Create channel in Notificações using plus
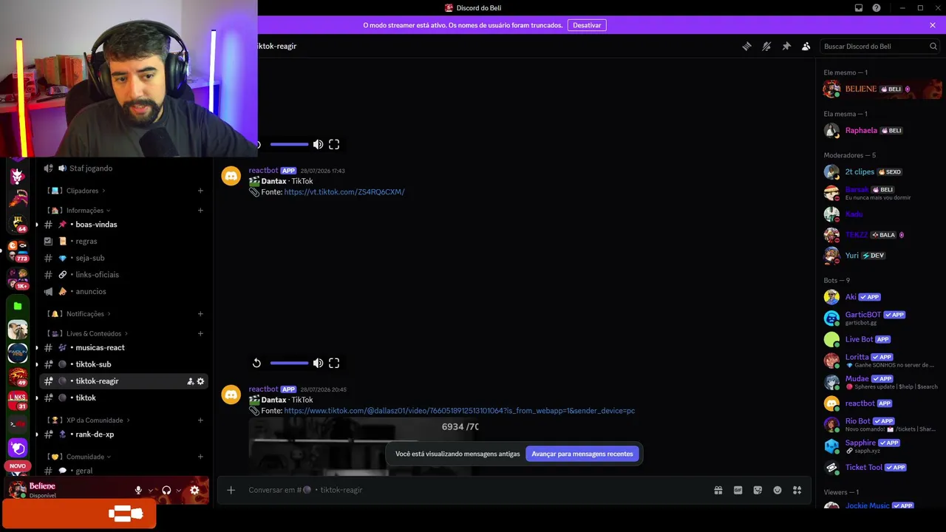946x532 pixels. tap(200, 314)
